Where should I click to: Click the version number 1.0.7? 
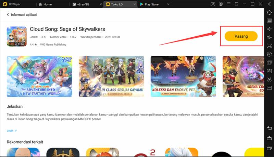73,37
